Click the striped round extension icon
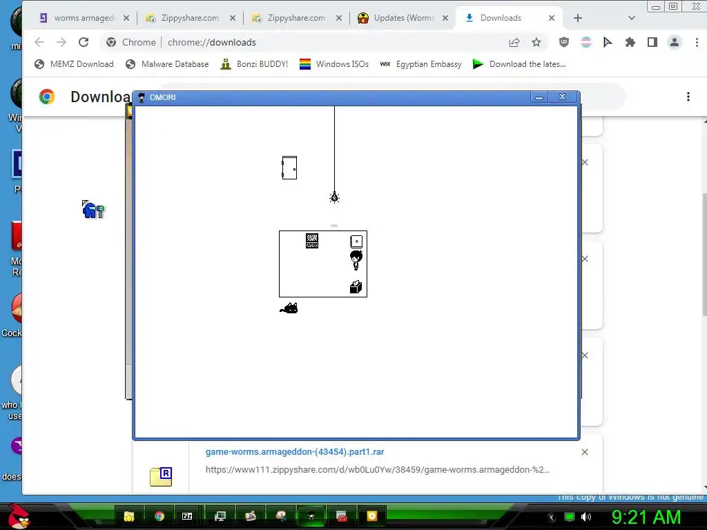The height and width of the screenshot is (530, 707). click(585, 42)
